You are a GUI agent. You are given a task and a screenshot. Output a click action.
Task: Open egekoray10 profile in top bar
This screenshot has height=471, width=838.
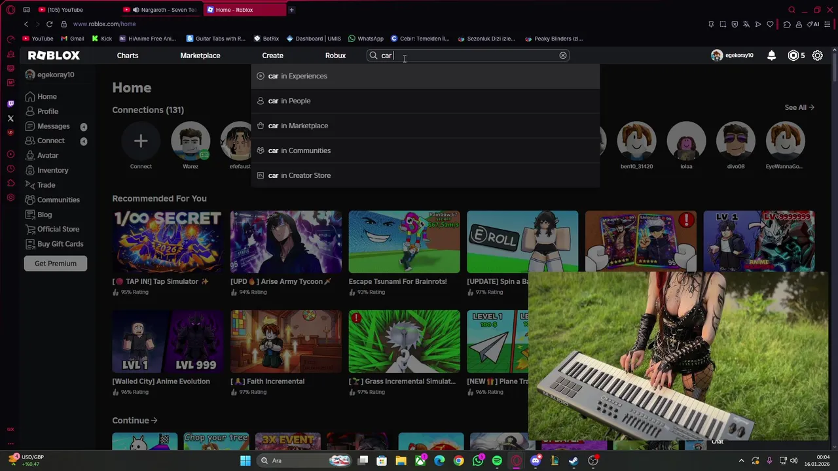coord(733,56)
